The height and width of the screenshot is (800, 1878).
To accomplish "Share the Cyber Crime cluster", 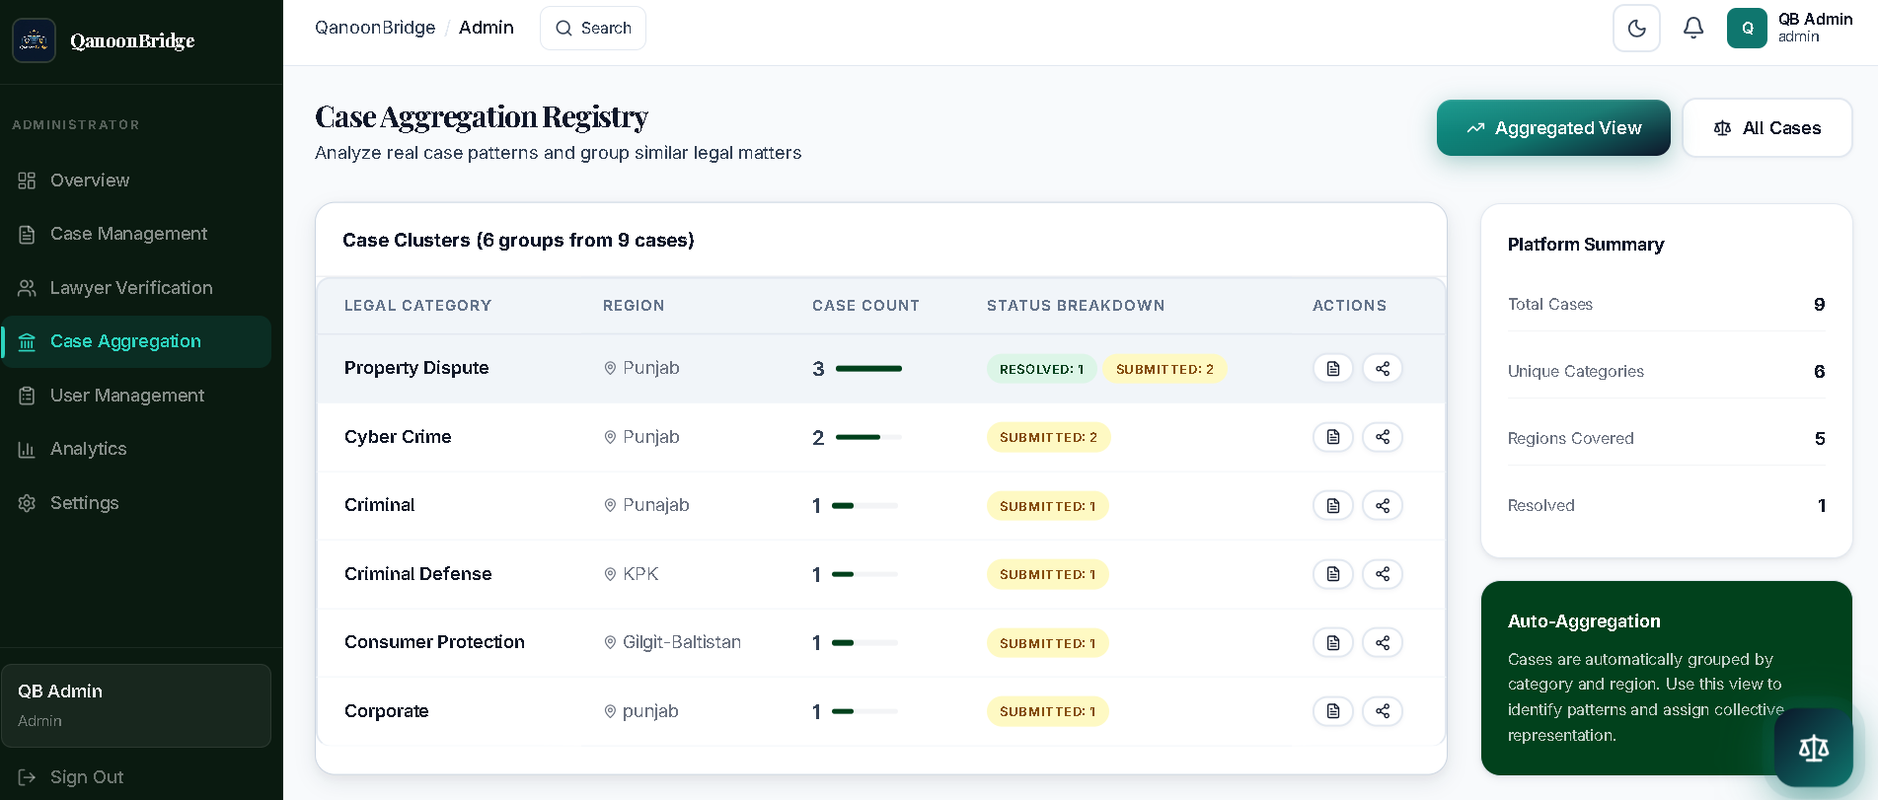I will 1383,437.
